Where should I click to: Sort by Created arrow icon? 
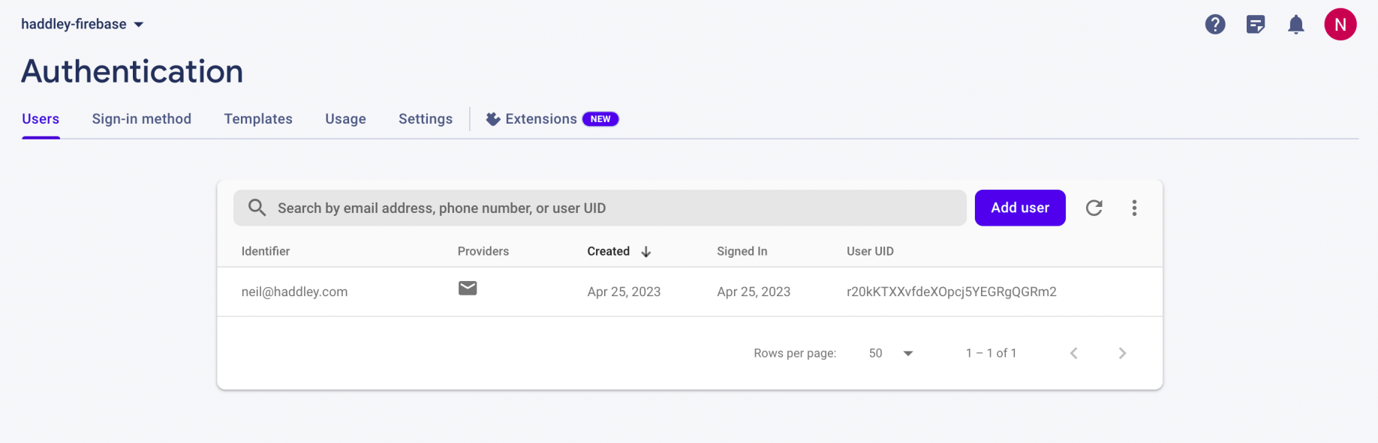tap(646, 252)
